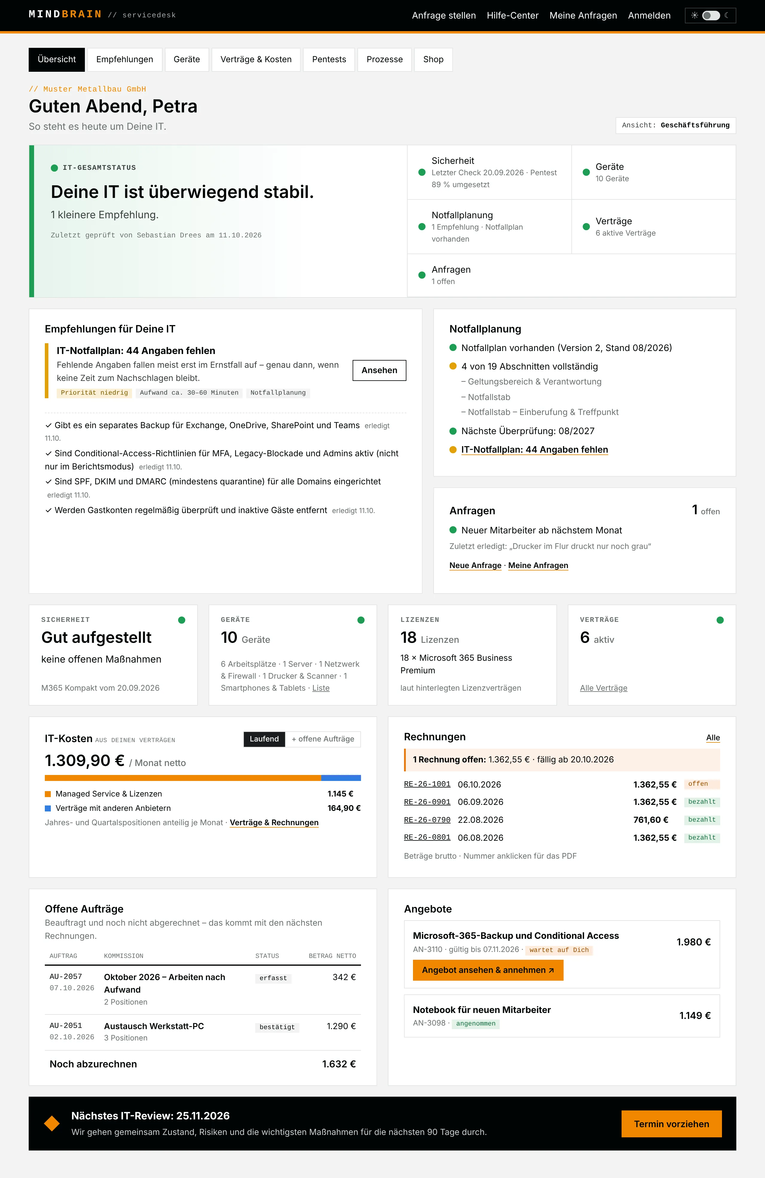Open the Shop tab
Image resolution: width=765 pixels, height=1178 pixels.
coord(433,59)
